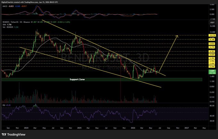Viewport: 218px width, 139px height.
Task: Select the RSI indicator legend label
Action: tap(4, 105)
